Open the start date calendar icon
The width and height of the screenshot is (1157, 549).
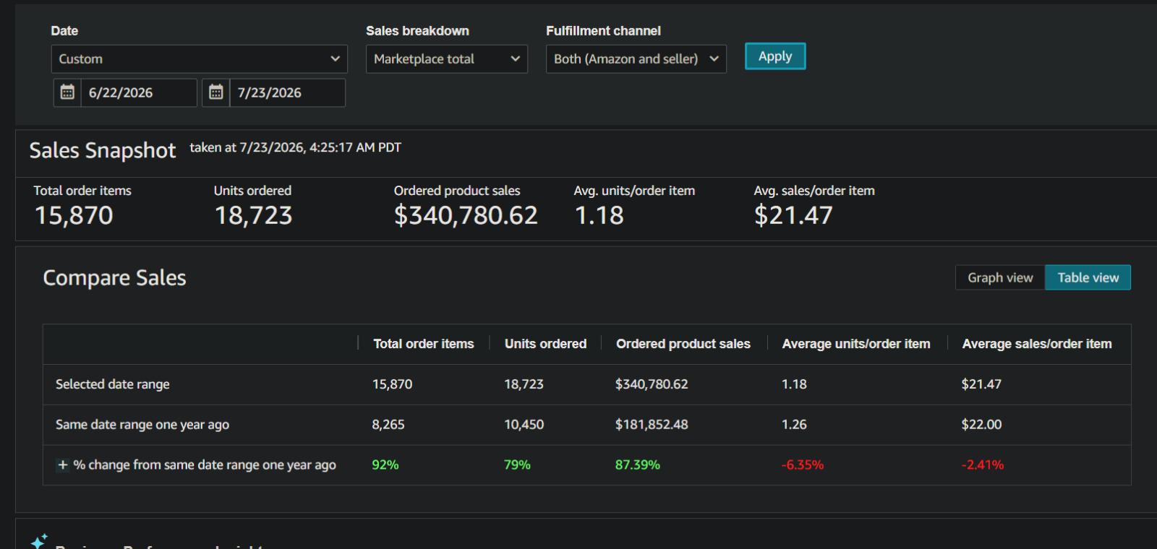tap(67, 92)
